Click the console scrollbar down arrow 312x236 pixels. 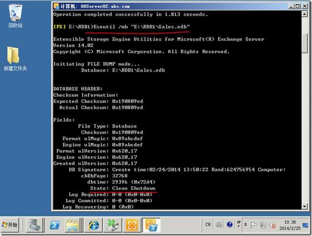pos(304,206)
